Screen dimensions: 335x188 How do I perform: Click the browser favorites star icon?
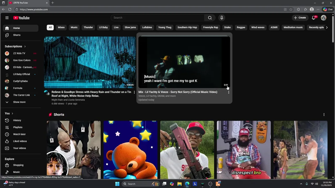[x=291, y=9]
